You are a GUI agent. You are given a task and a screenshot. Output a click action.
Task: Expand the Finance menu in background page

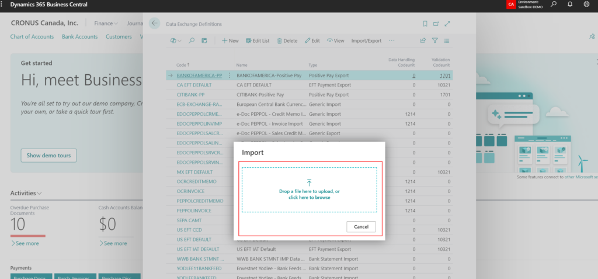pyautogui.click(x=106, y=23)
